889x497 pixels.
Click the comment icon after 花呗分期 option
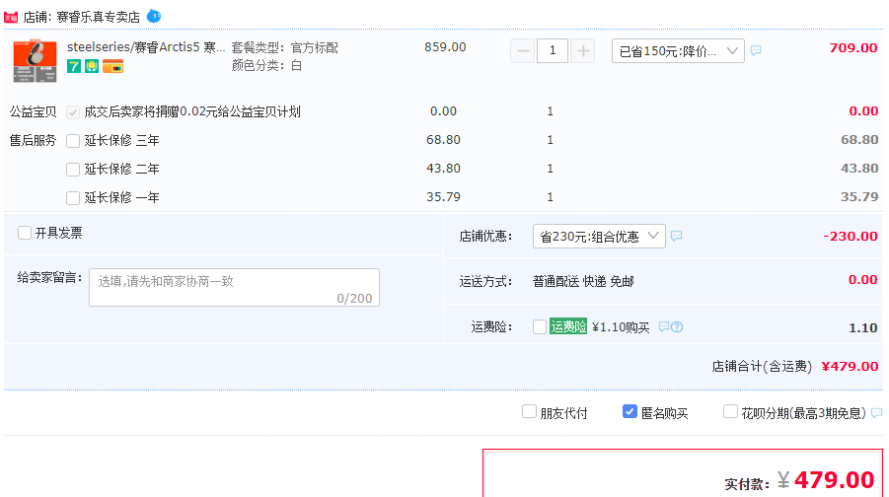coord(876,413)
